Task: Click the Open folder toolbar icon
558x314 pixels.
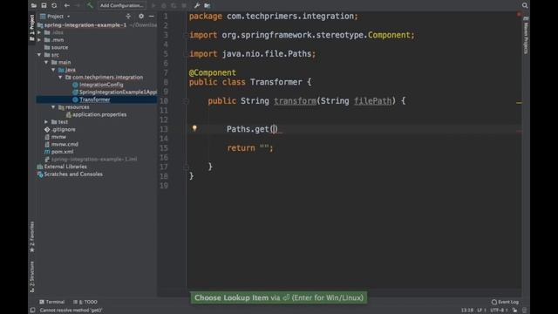Action: pyautogui.click(x=34, y=5)
